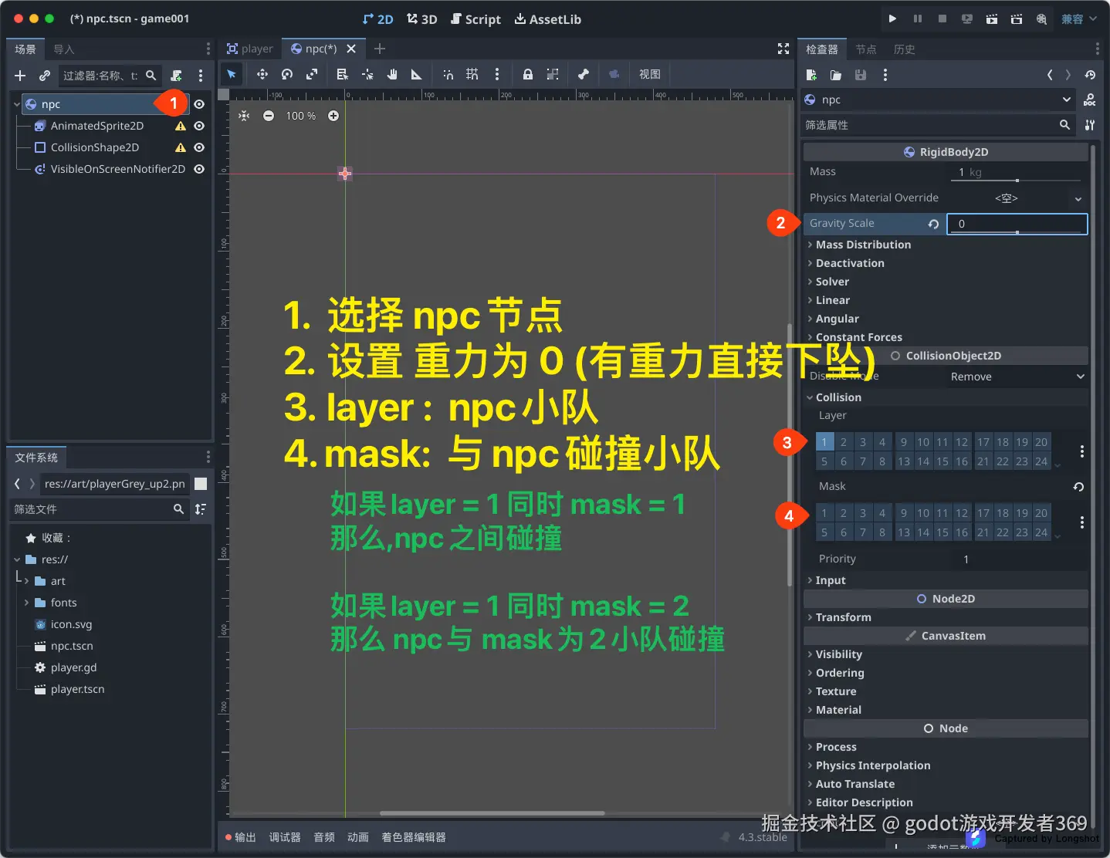Group the selected node's children
Screen dimensions: 1110x858
pyautogui.click(x=553, y=74)
